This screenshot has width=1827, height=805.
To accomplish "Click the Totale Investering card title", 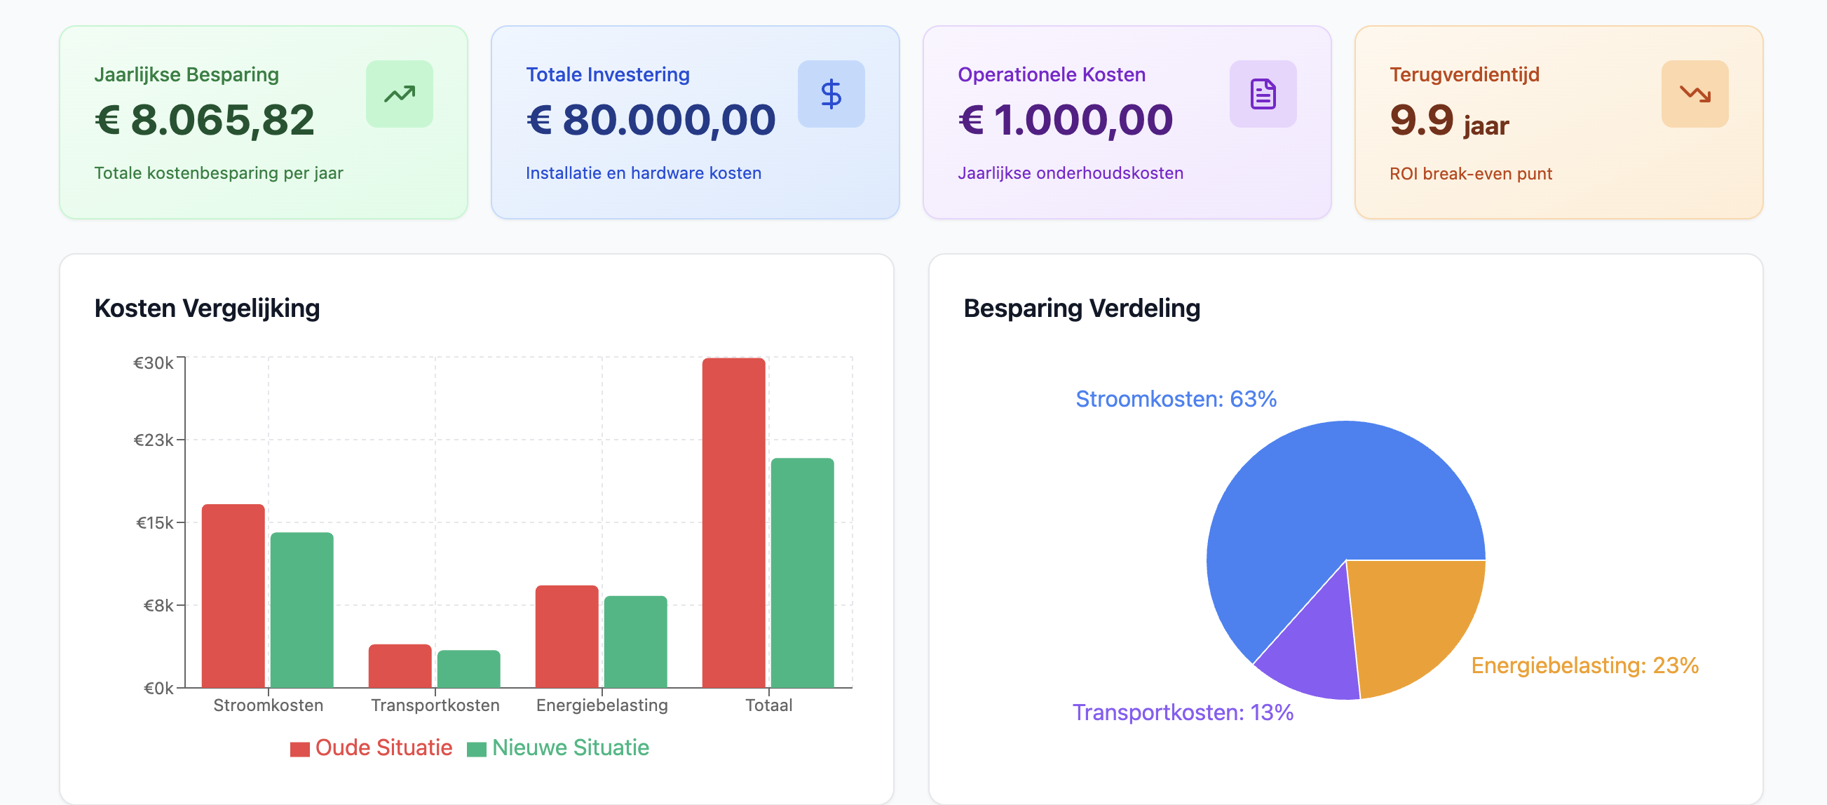I will coord(607,74).
